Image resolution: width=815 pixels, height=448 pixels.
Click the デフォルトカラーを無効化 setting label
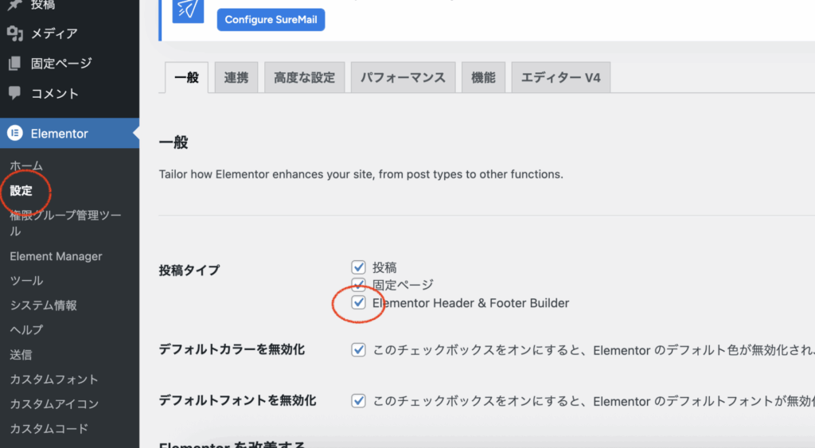pyautogui.click(x=232, y=350)
